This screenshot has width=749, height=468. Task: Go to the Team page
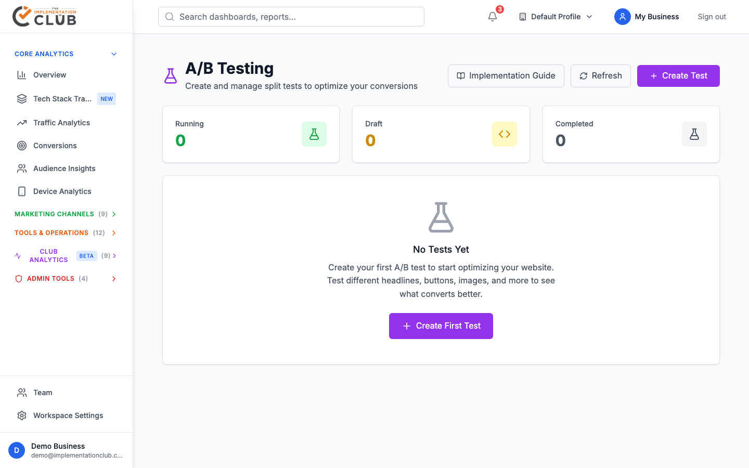click(42, 392)
